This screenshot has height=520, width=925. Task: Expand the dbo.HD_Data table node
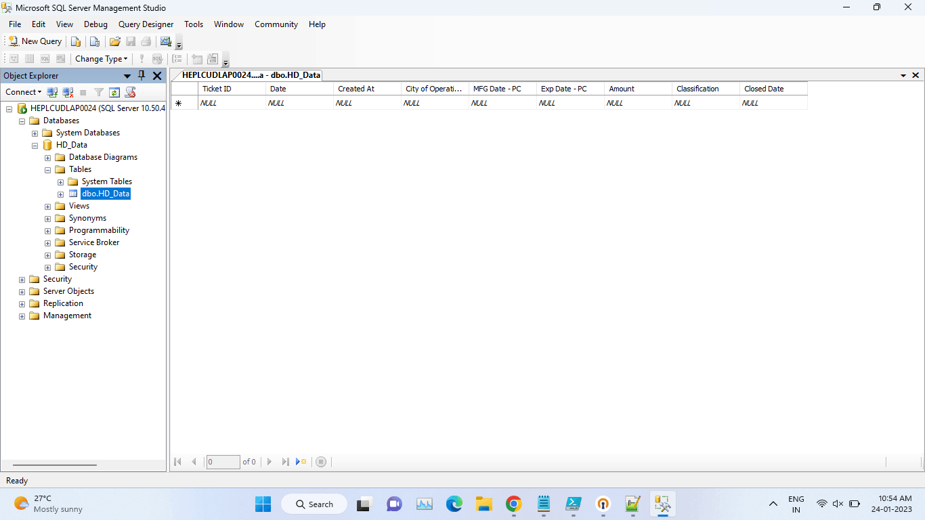pos(60,194)
